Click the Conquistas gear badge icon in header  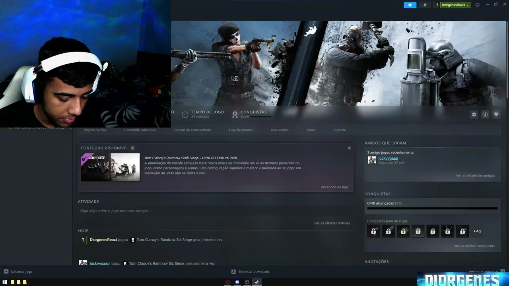pos(235,114)
